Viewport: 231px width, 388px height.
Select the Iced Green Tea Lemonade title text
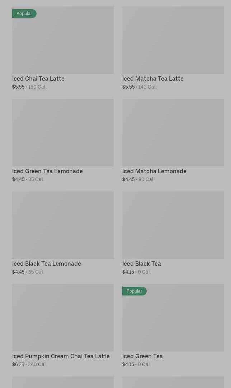click(47, 171)
